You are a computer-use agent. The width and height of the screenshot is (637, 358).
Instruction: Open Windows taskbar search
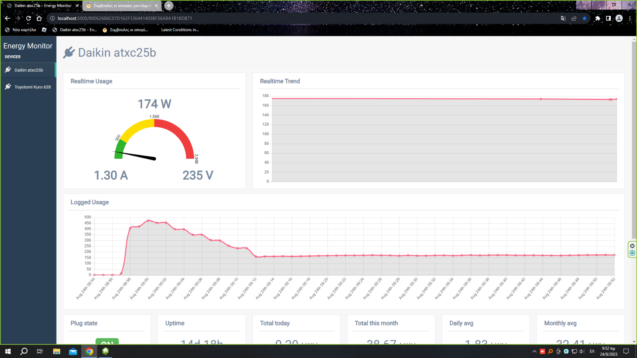click(24, 351)
